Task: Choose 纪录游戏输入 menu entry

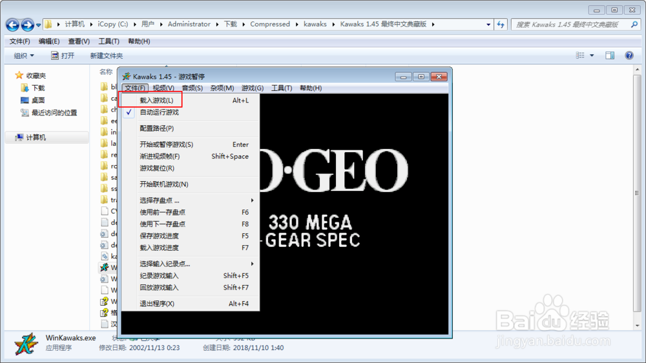Action: (x=190, y=276)
